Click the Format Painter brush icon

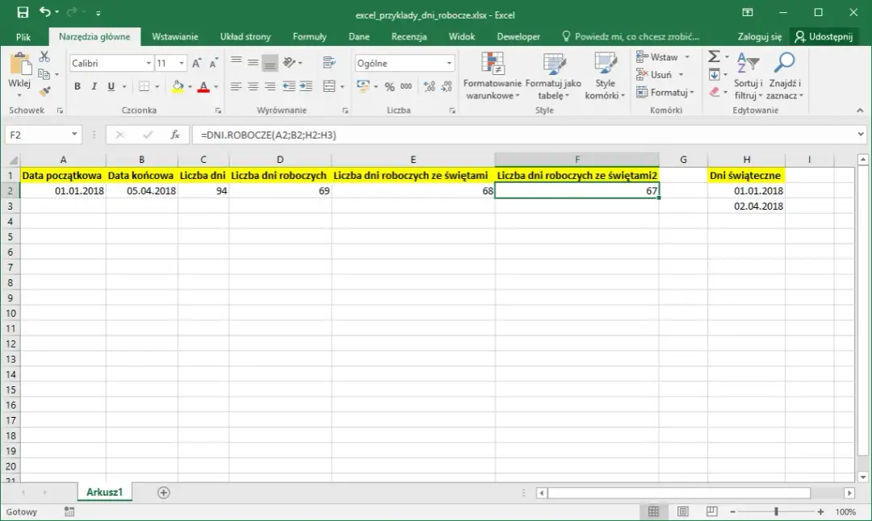point(44,91)
